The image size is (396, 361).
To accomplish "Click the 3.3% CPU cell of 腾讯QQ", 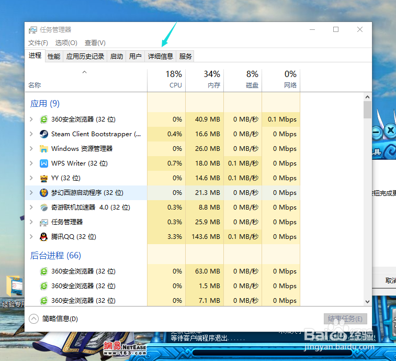I will click(166, 236).
